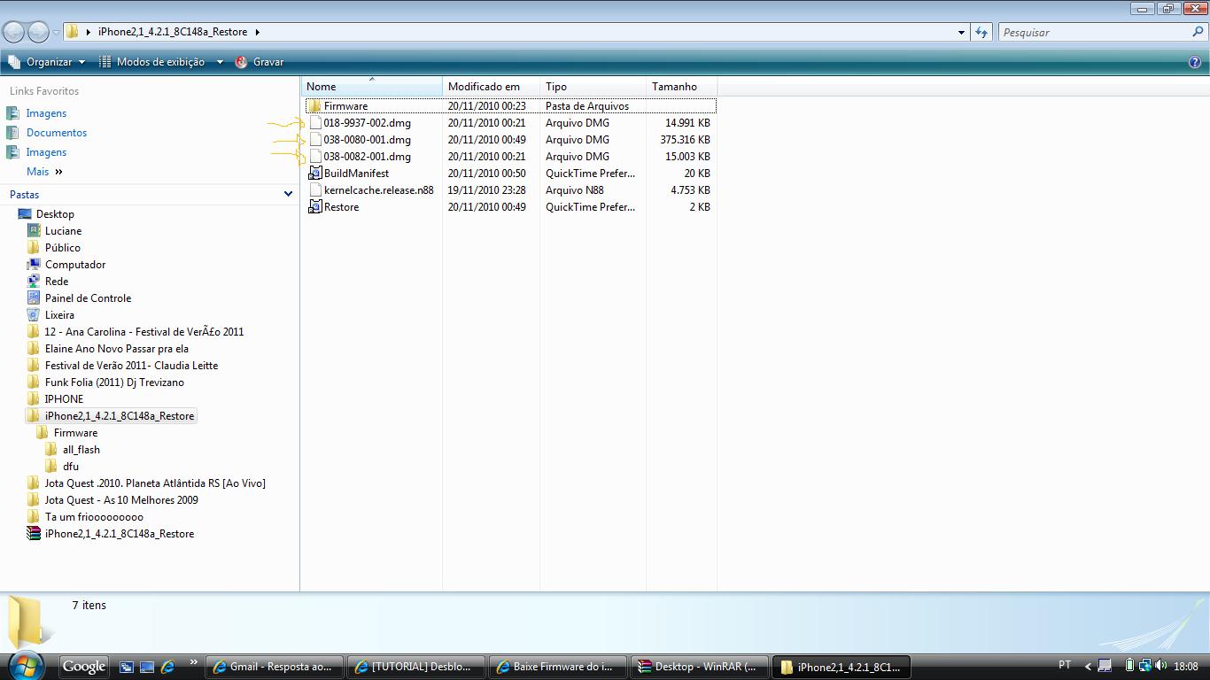Screen dimensions: 1210x680
Task: Open Imagens first favorite link
Action: 46,113
